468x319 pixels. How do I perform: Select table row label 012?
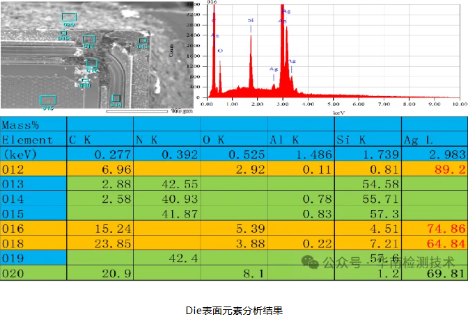33,169
